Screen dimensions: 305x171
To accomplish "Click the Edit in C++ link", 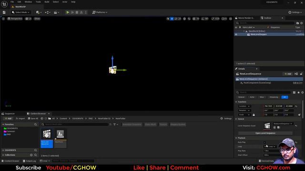I will pyautogui.click(x=297, y=83).
